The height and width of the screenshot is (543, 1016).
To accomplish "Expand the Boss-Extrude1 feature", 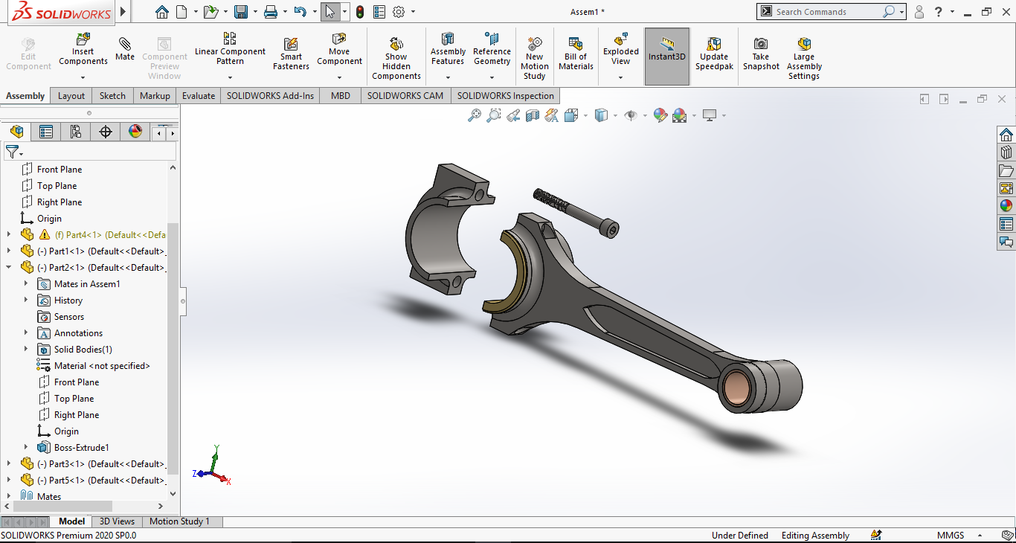I will pos(26,448).
